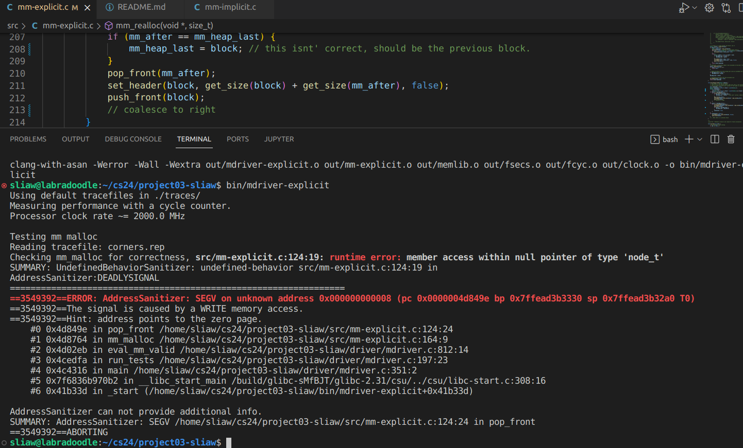The image size is (743, 448).
Task: Add a new terminal with plus icon
Action: point(688,139)
